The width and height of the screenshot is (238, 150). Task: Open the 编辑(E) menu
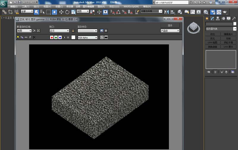14,6
